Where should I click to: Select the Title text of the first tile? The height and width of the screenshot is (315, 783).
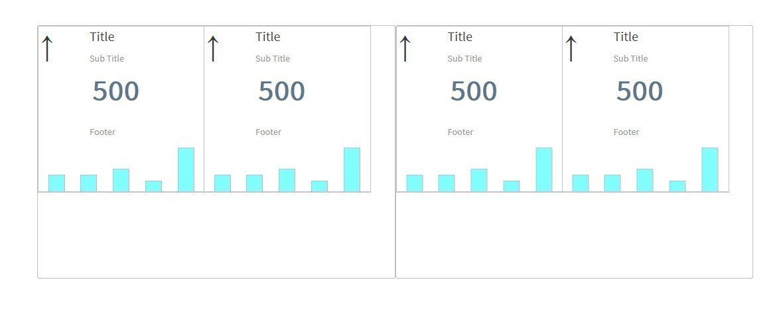click(102, 37)
